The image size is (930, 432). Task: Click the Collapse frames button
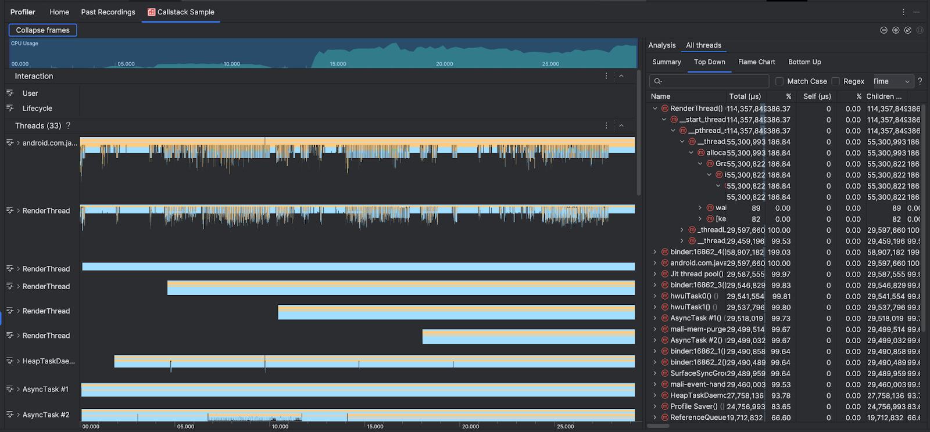[43, 30]
